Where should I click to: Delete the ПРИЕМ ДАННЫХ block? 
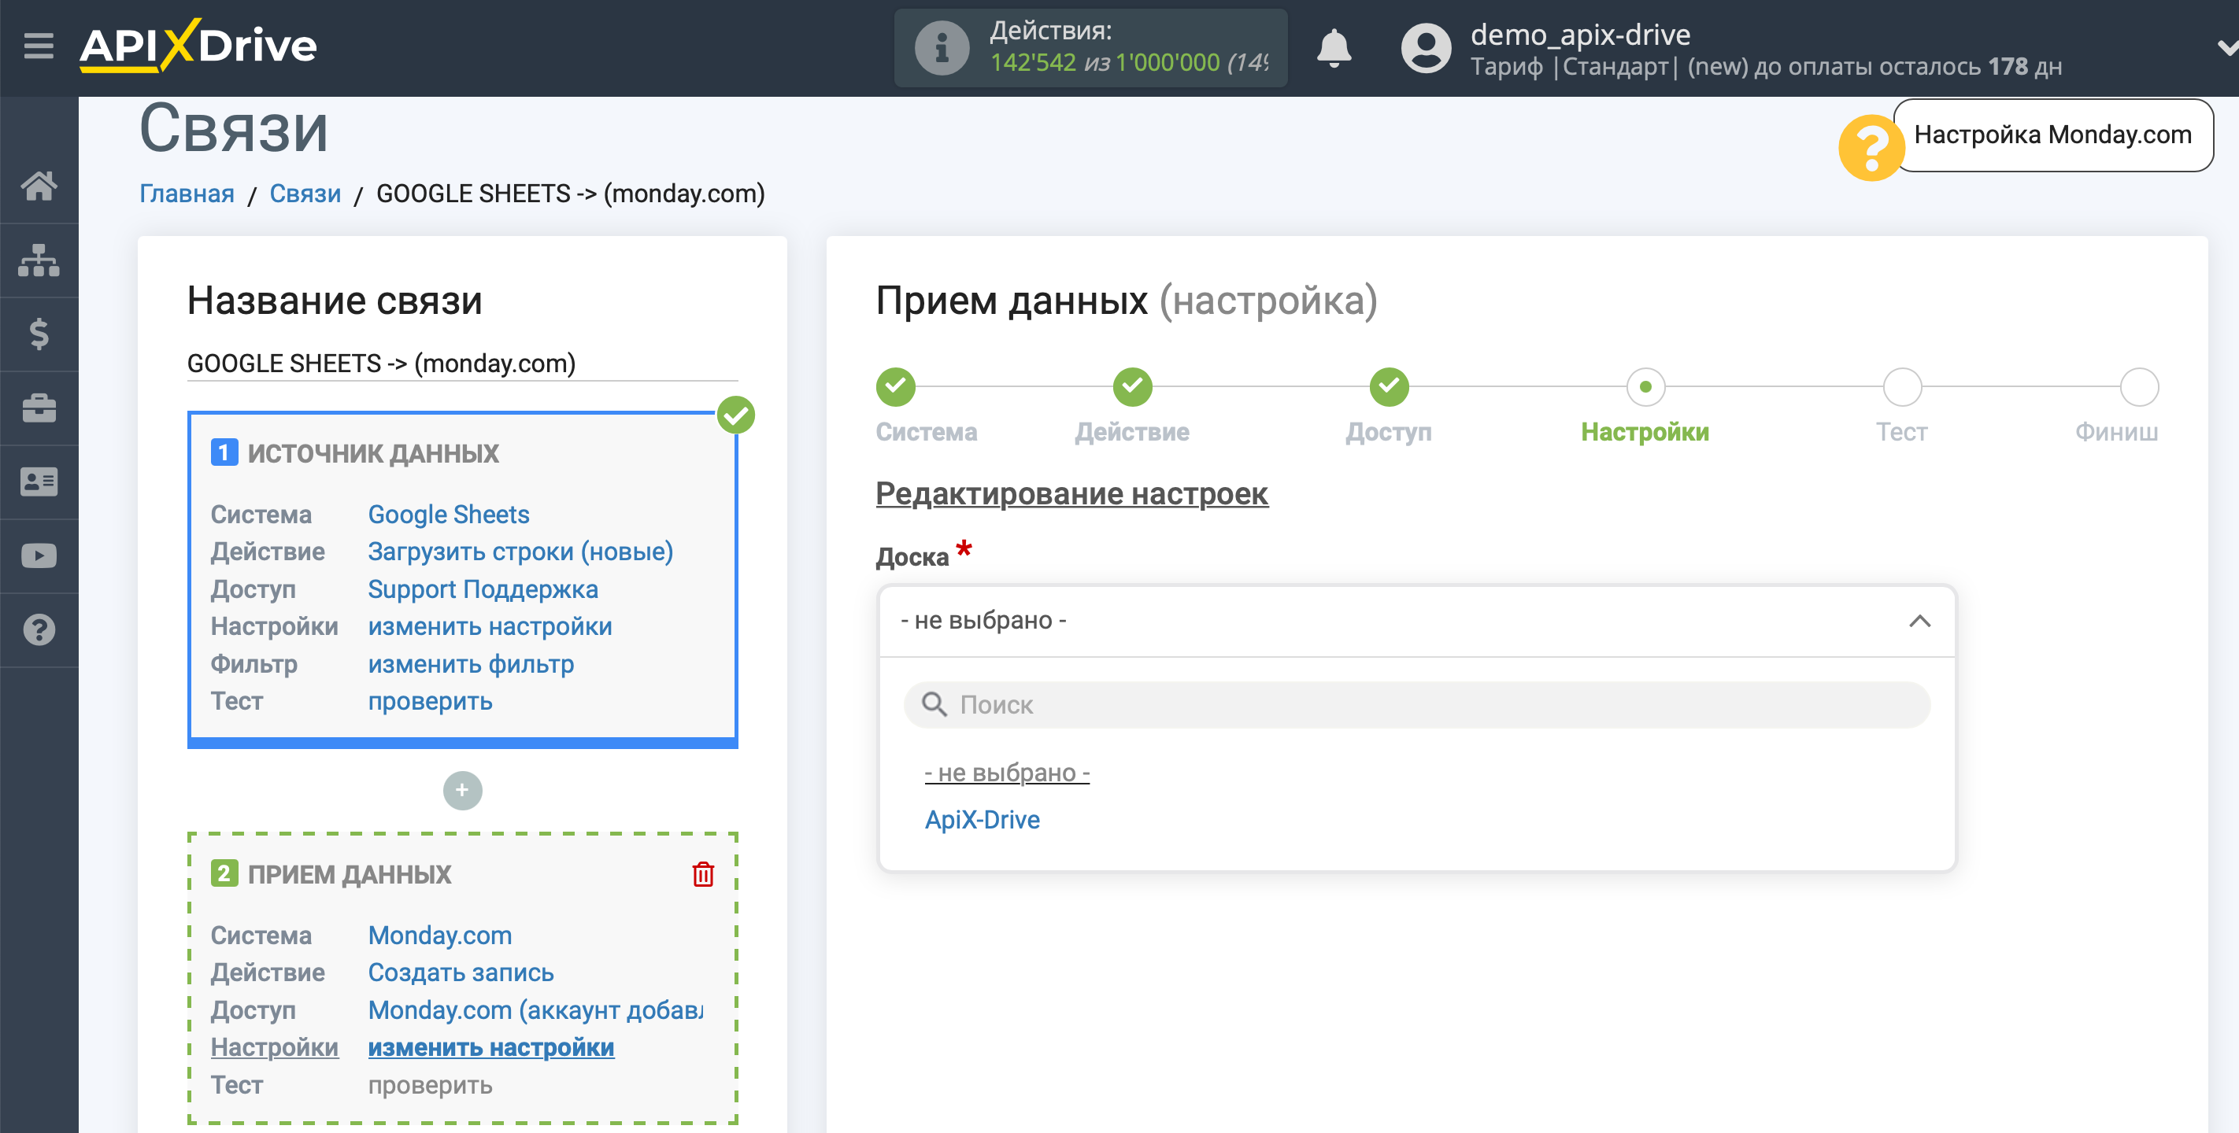coord(703,874)
